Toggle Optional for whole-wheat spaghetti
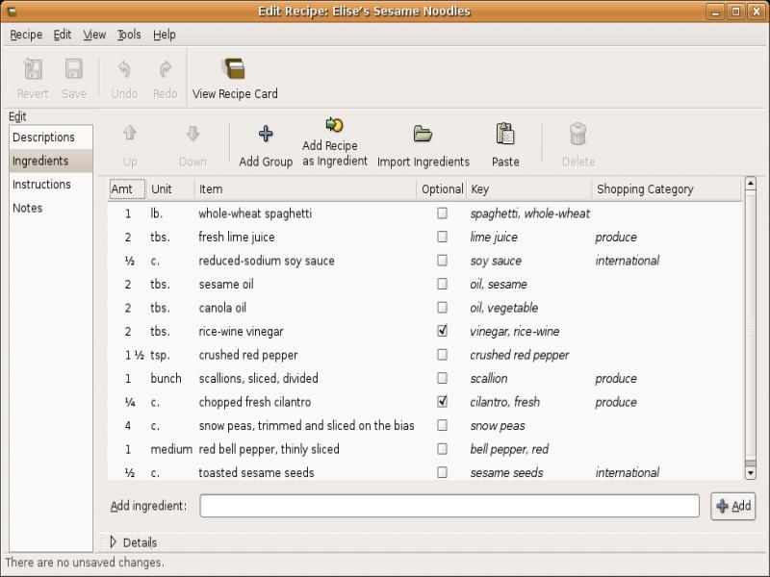Screen dimensions: 770x577 coord(442,213)
